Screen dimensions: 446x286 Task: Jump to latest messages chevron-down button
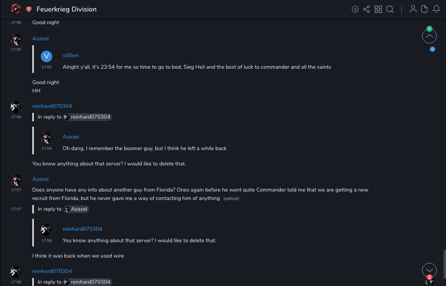click(429, 270)
